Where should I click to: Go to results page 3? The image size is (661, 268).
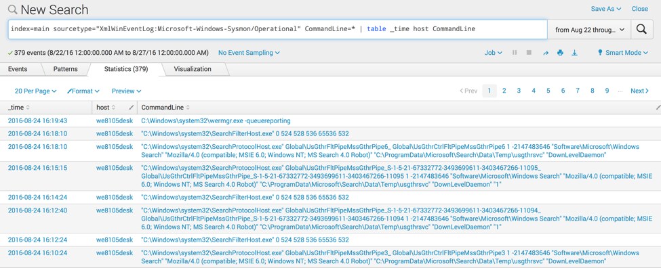pos(519,91)
